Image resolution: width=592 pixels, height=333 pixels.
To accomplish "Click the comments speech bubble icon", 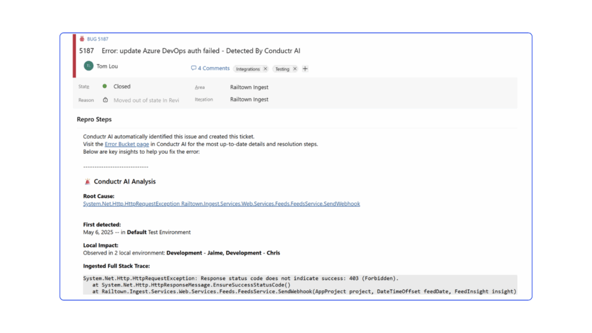I will point(194,68).
